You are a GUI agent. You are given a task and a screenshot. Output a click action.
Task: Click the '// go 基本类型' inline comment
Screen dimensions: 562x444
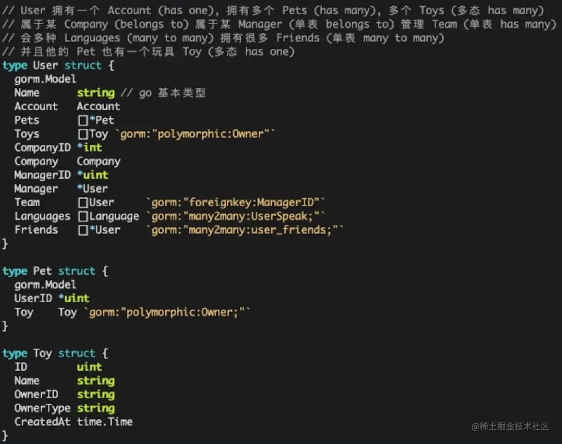tap(163, 93)
